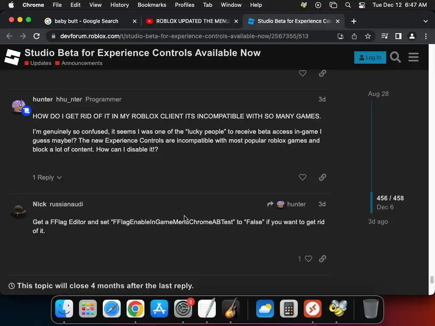This screenshot has height=326, width=435.
Task: Open Chrome's three-dot menu
Action: point(426,36)
